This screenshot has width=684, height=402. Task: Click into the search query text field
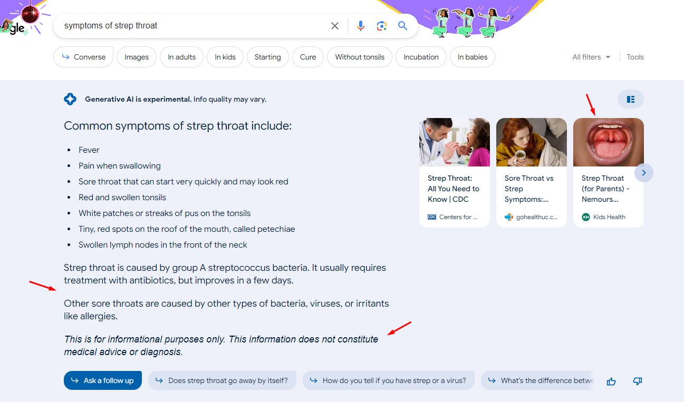click(x=190, y=26)
